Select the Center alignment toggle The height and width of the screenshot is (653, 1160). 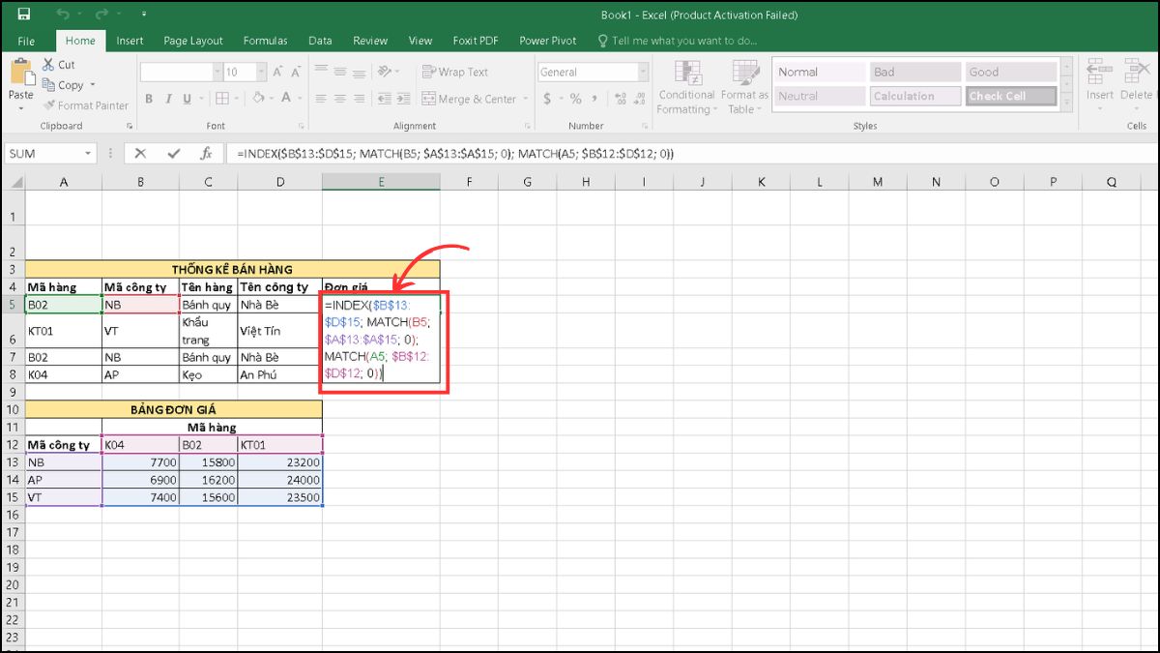338,98
